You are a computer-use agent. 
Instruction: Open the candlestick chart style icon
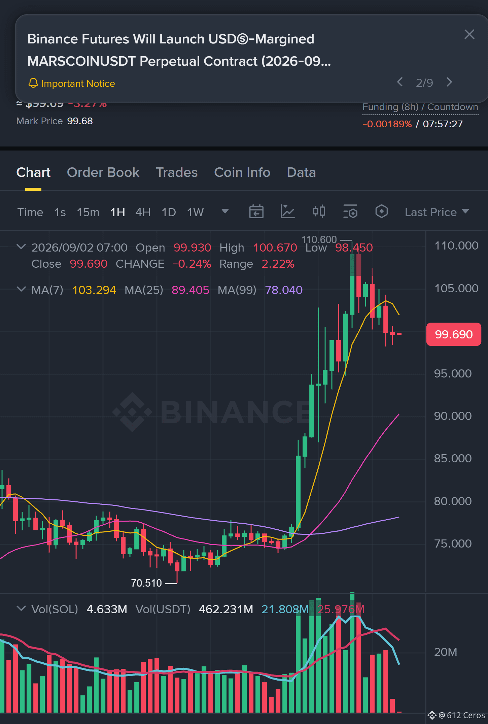tap(319, 212)
